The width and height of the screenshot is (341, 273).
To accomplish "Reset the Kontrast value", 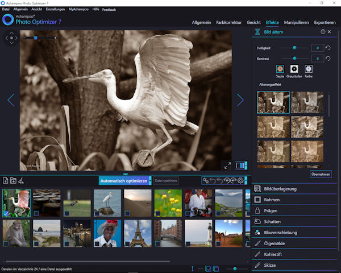I will [328, 59].
